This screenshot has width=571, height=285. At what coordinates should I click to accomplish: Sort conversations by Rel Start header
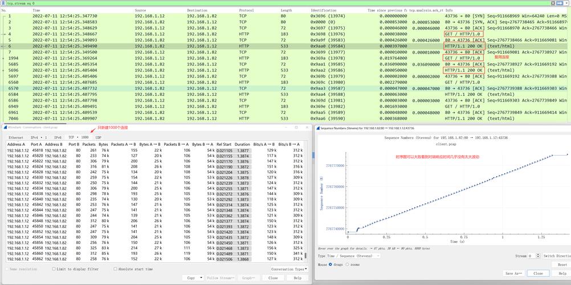(224, 144)
